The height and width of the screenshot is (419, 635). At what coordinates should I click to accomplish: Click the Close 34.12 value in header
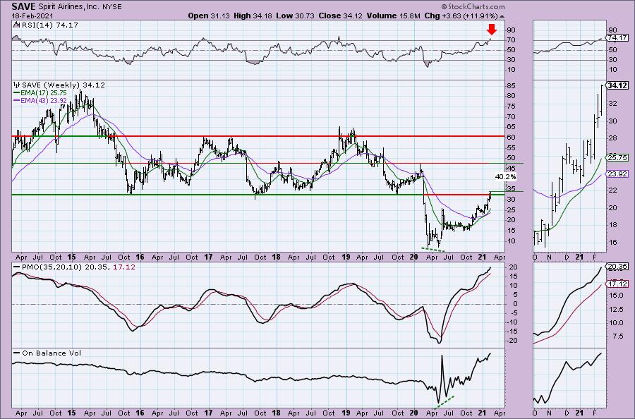pyautogui.click(x=341, y=16)
